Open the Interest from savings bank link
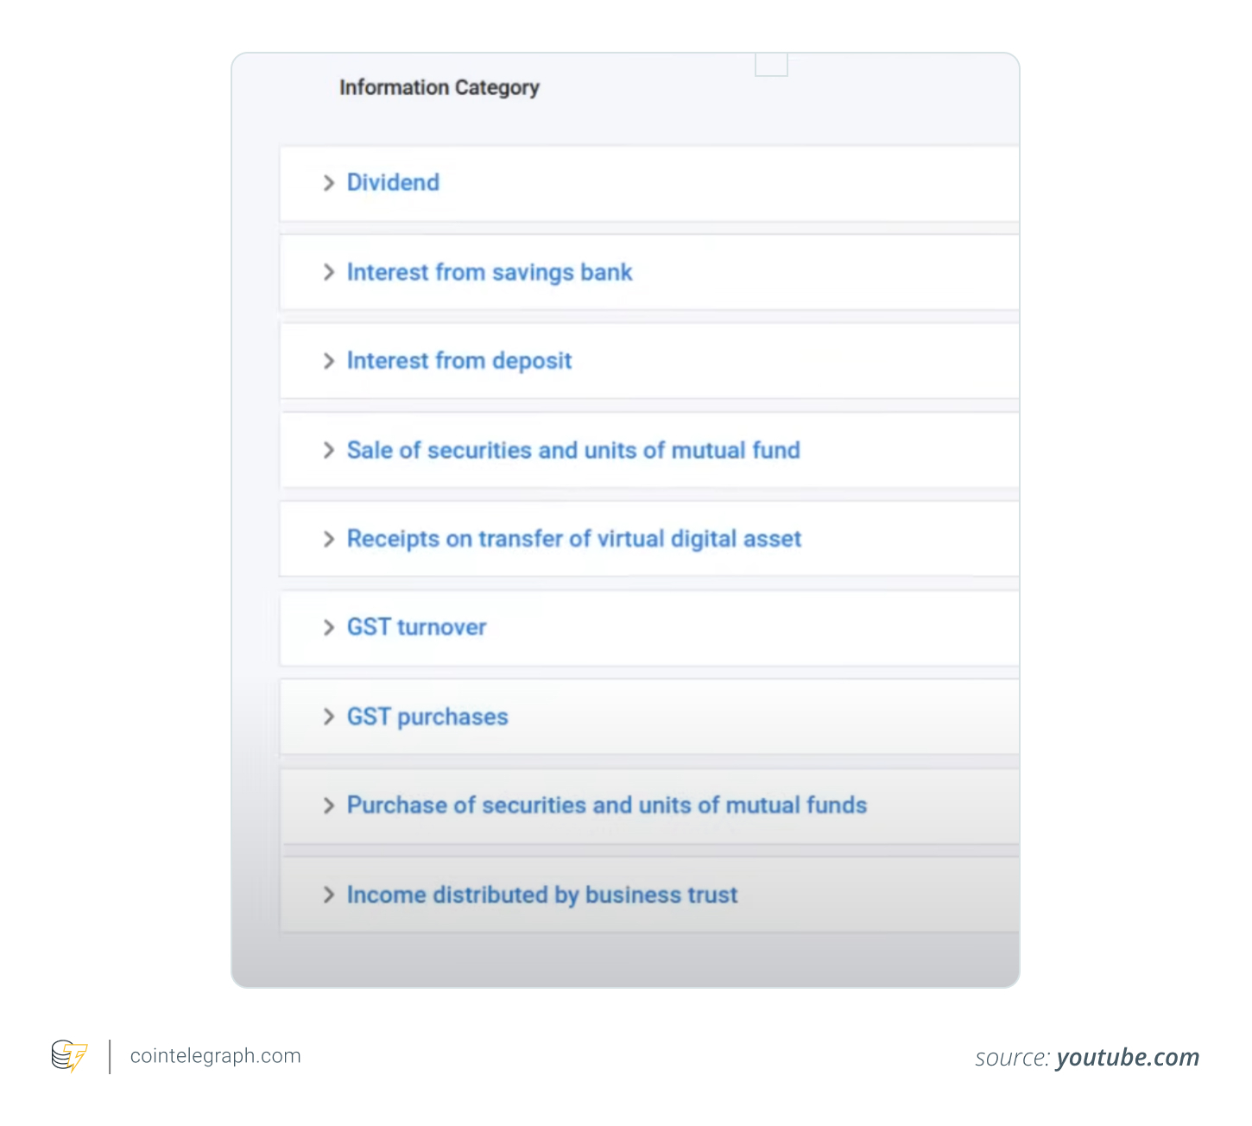This screenshot has height=1126, width=1252. click(x=489, y=272)
